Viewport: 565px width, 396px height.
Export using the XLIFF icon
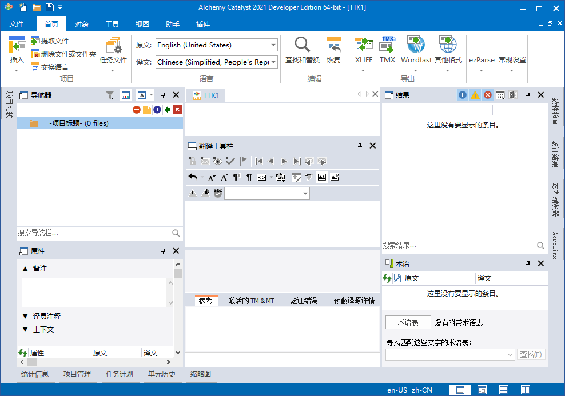[364, 45]
